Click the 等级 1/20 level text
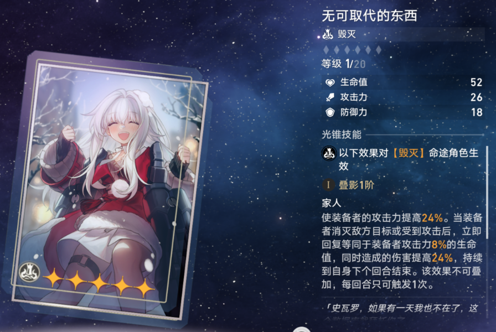Image resolution: width=496 pixels, height=332 pixels. pyautogui.click(x=344, y=64)
